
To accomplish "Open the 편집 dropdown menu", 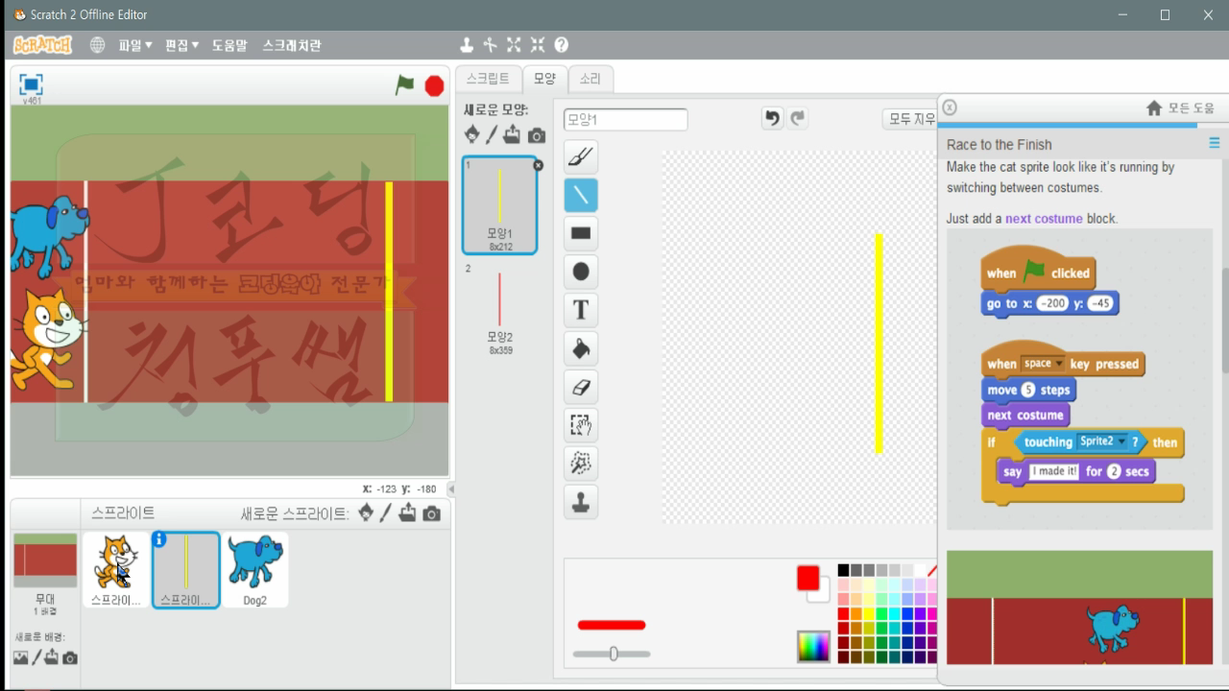I will pyautogui.click(x=181, y=45).
